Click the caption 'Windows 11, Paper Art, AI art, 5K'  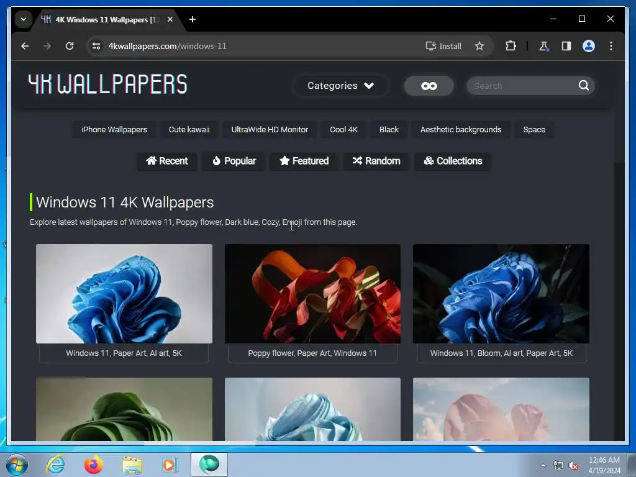(124, 353)
